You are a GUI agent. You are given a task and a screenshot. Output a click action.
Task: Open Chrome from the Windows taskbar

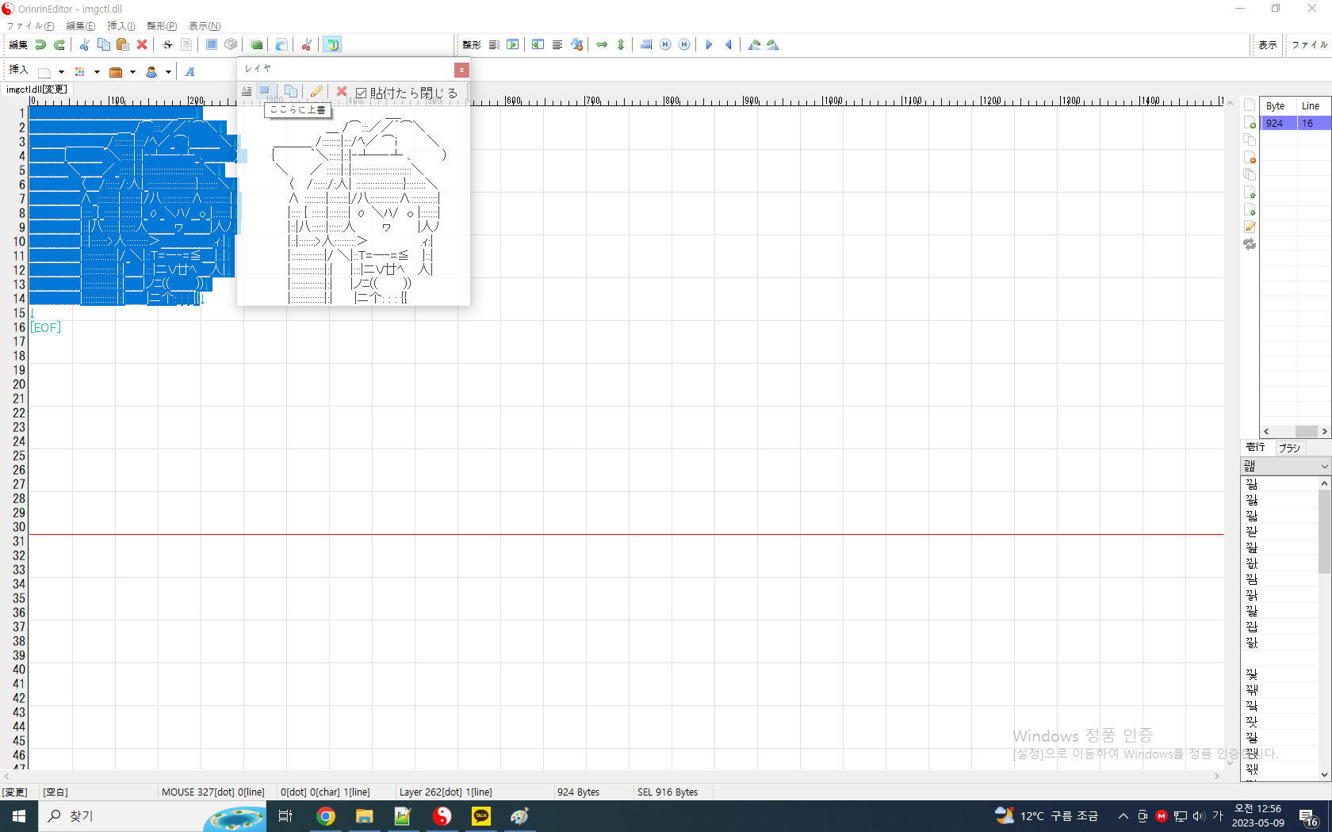326,816
